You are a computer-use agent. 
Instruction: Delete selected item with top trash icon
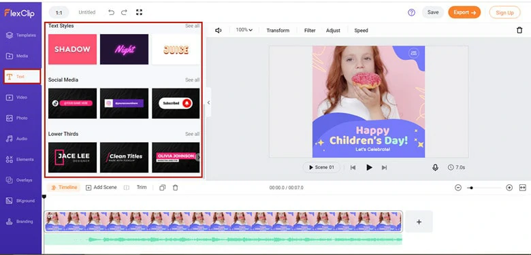(519, 31)
